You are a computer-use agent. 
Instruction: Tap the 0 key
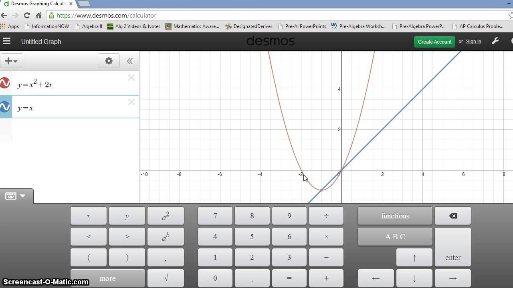click(x=215, y=278)
